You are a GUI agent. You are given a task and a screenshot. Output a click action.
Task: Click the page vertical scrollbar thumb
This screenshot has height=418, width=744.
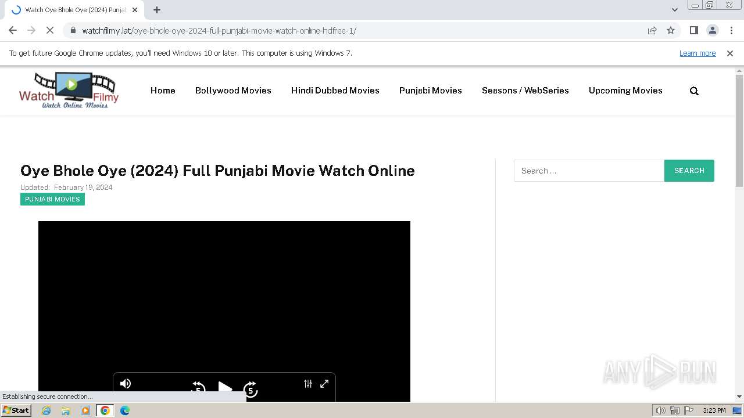739,131
